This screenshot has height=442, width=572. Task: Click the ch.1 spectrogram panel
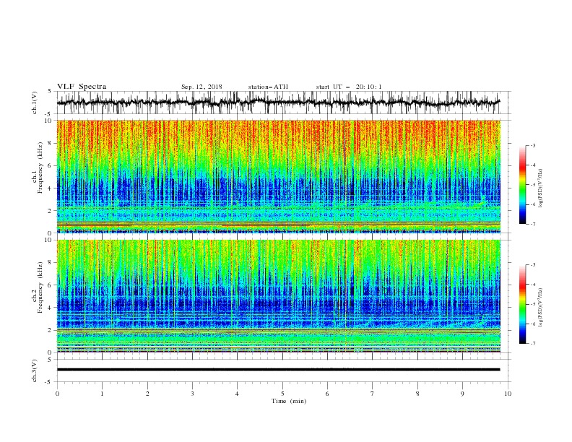278,176
